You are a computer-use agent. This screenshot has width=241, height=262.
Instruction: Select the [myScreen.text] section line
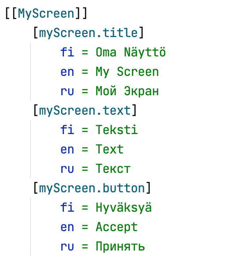click(x=85, y=110)
